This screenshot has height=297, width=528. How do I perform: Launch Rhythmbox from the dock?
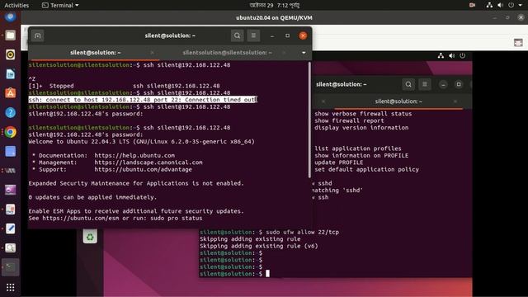click(x=10, y=54)
